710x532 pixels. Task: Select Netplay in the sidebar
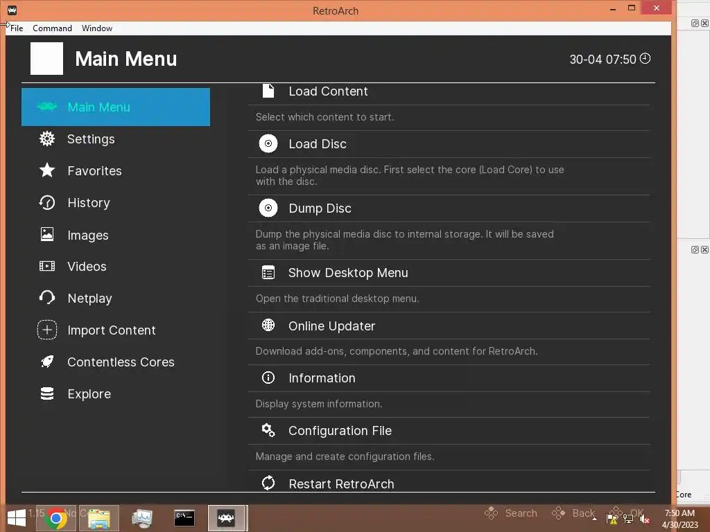(116, 298)
